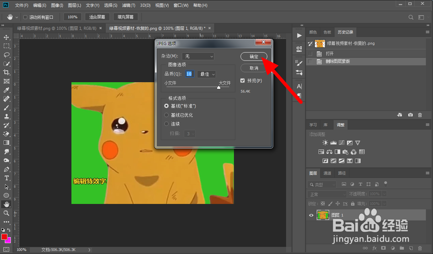Open the Edit Toolbar three-dots icon

coord(6,222)
